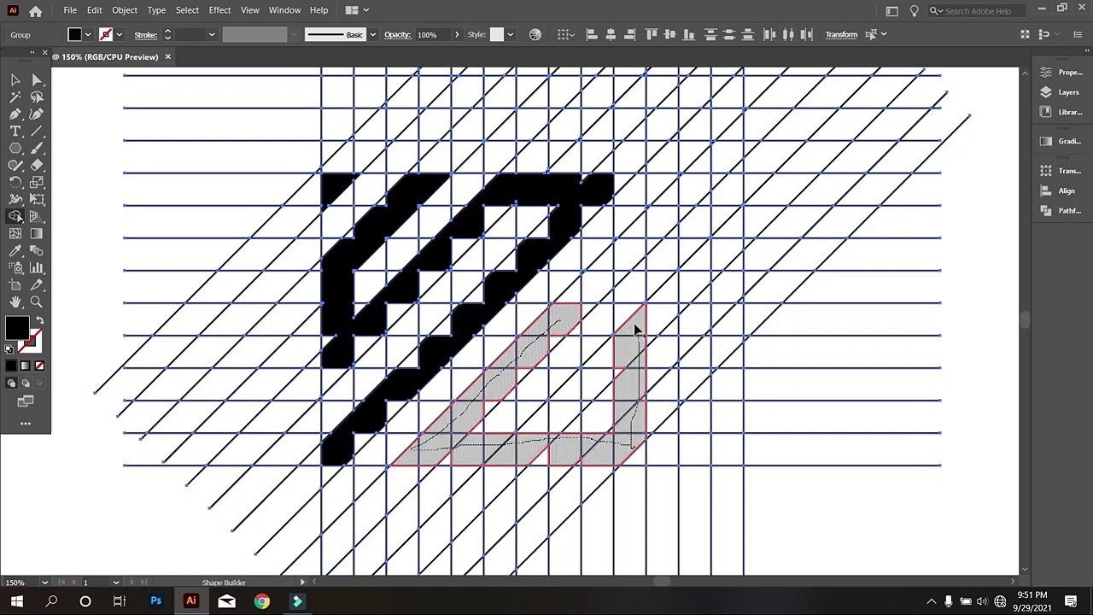Select the Lasso tool
Image resolution: width=1093 pixels, height=615 pixels.
pos(37,97)
